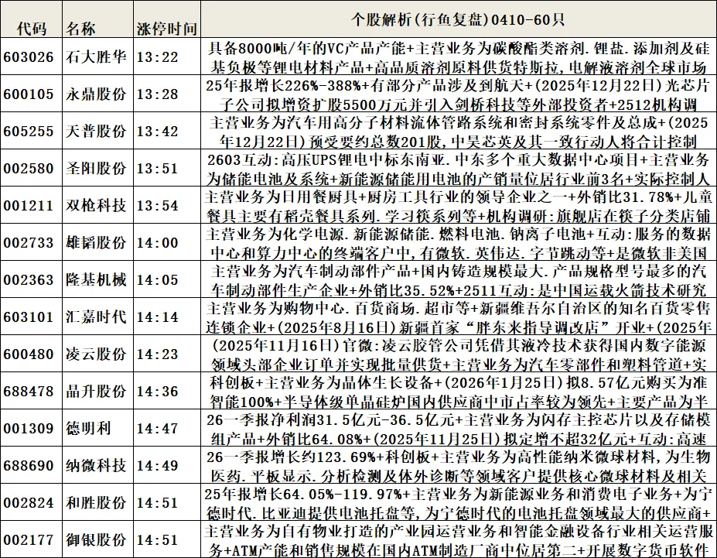Select stock code 002177
This screenshot has height=558, width=717.
coord(29,540)
